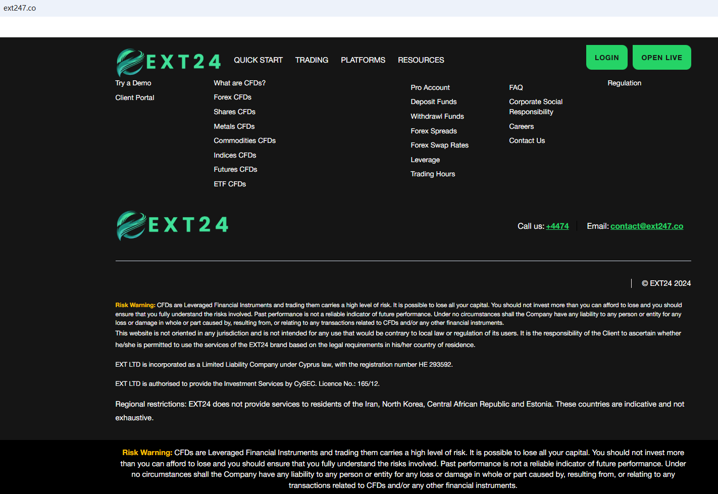Click the 'Email:' label
This screenshot has height=494, width=718.
tap(598, 226)
